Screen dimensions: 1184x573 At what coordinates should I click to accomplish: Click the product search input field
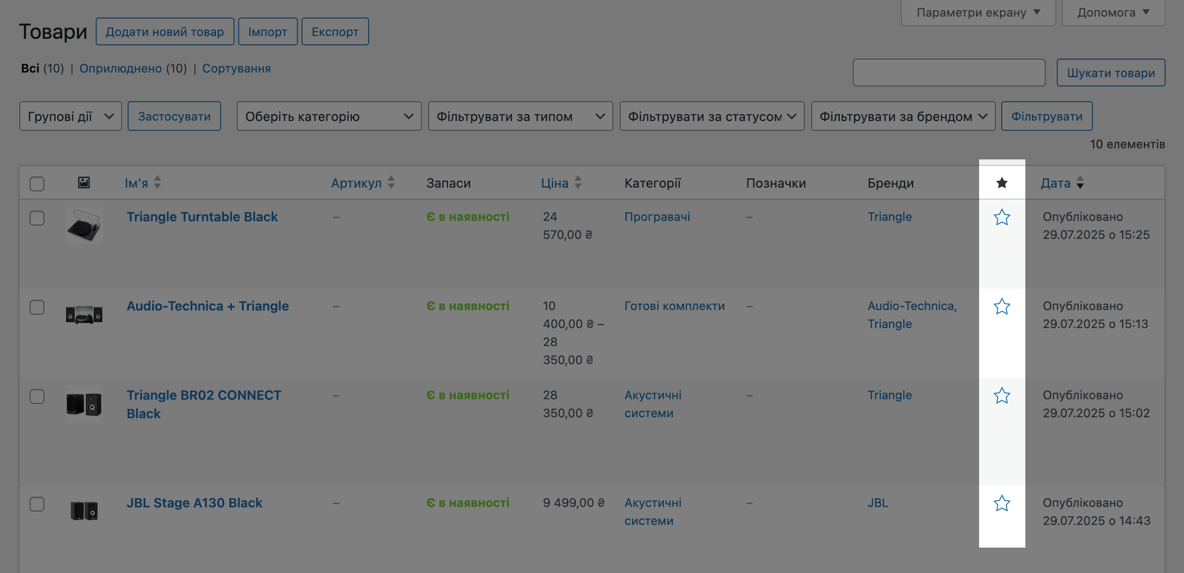click(x=949, y=73)
